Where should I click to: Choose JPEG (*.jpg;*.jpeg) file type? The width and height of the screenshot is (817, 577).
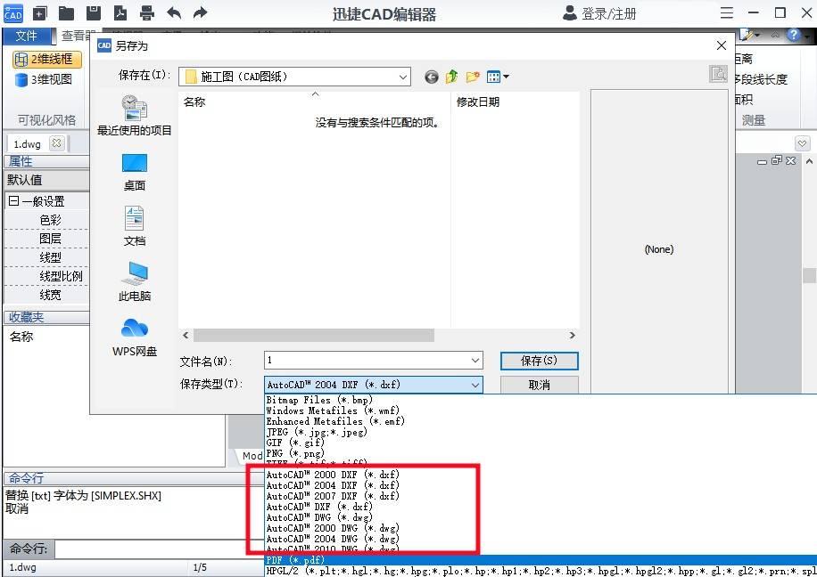point(317,432)
